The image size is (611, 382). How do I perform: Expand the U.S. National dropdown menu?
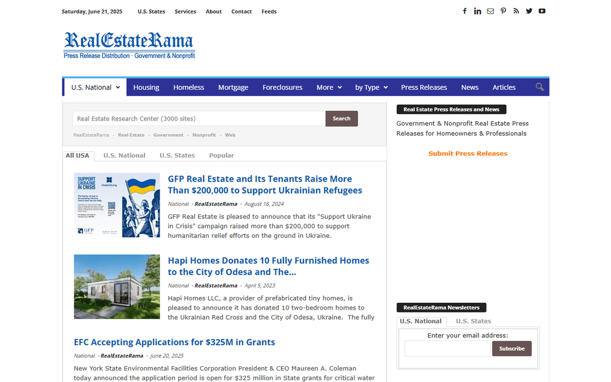click(x=96, y=87)
